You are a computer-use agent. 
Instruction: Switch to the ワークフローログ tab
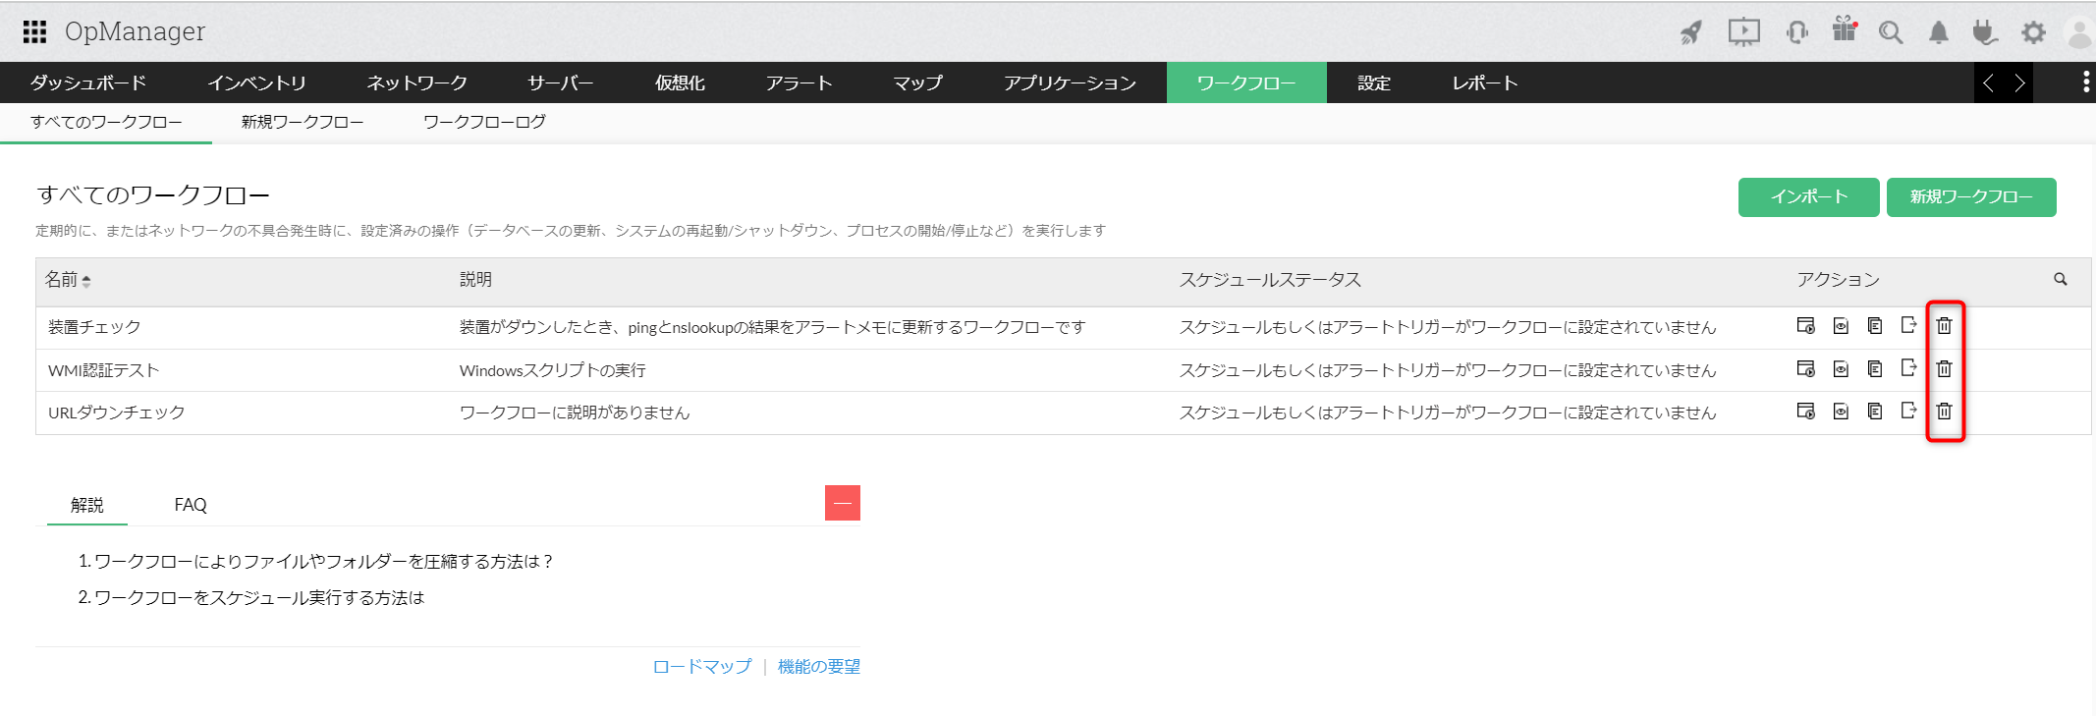click(484, 122)
